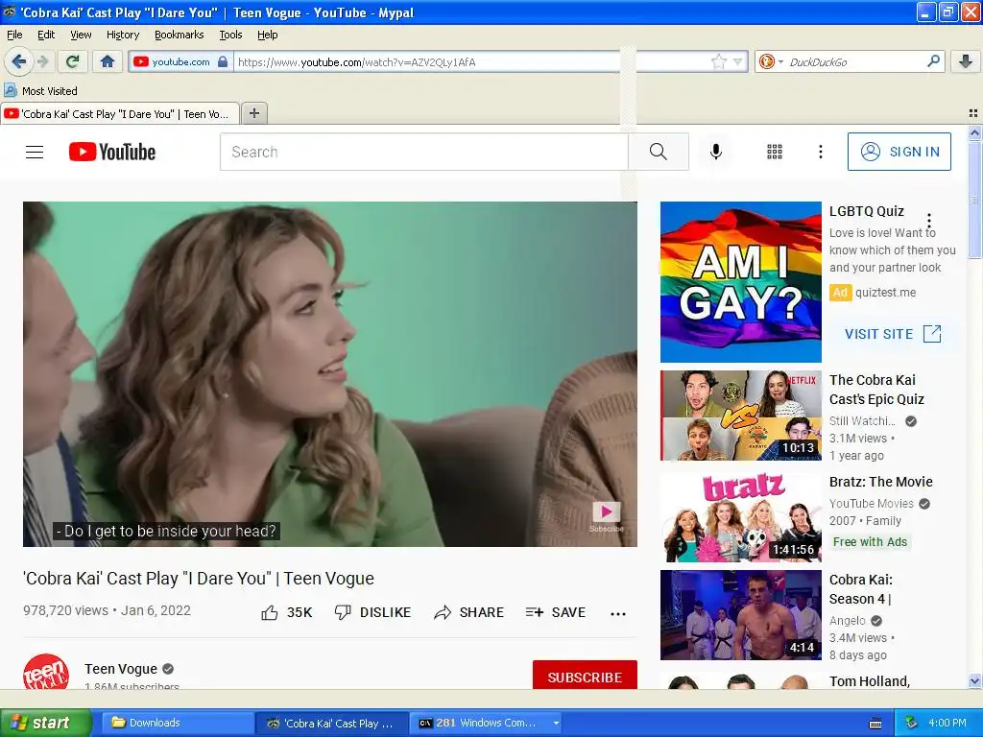The image size is (983, 737).
Task: Like the video with thumbs up icon
Action: point(270,612)
